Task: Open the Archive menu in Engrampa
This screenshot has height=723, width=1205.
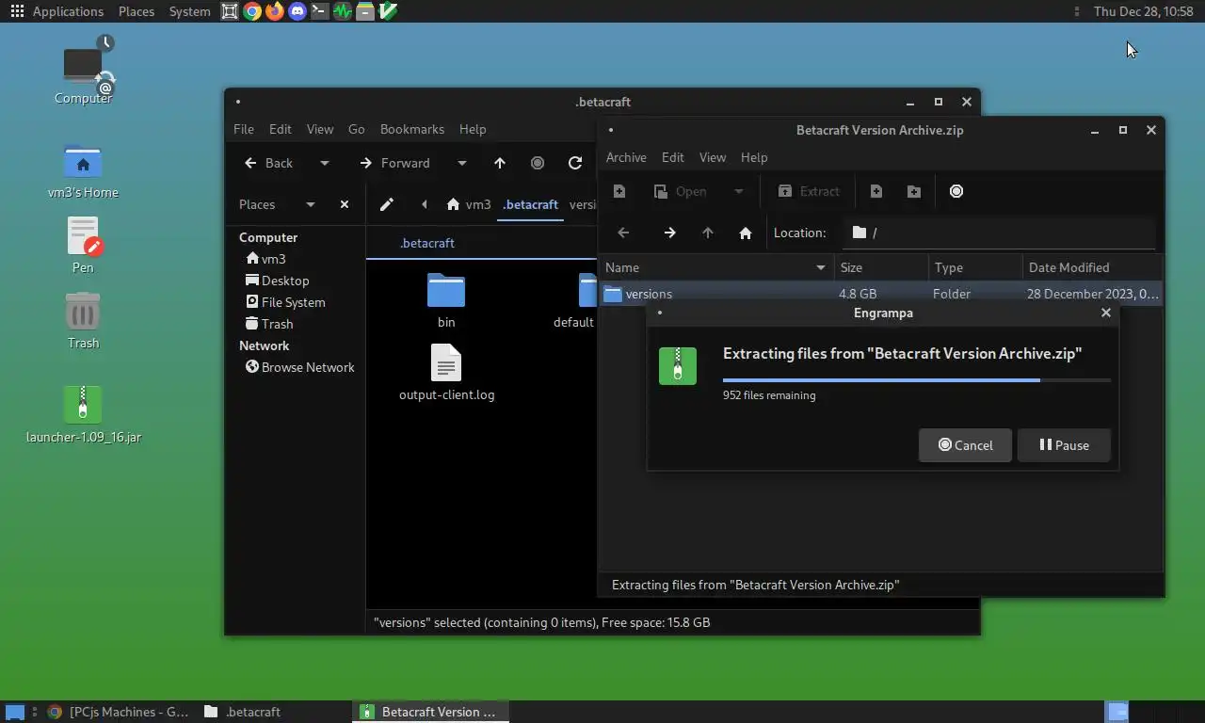Action: (626, 157)
